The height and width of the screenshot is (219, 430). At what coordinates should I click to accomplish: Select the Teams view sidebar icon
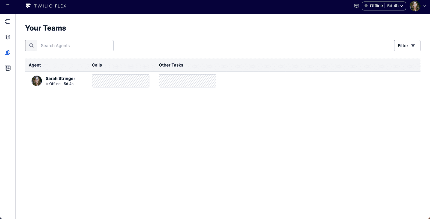[8, 53]
